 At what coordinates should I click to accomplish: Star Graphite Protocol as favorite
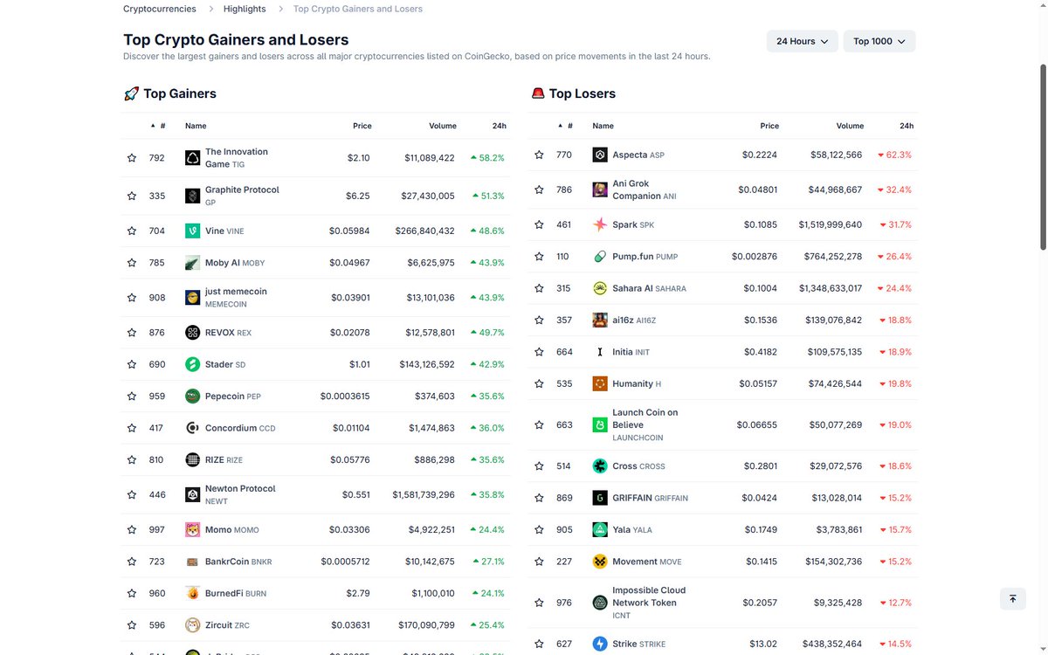pos(132,196)
